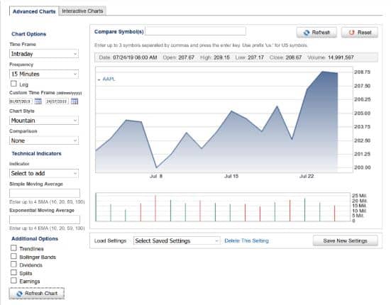391x305 pixels.
Task: Click the Chart Options section heading
Action: tap(28, 34)
